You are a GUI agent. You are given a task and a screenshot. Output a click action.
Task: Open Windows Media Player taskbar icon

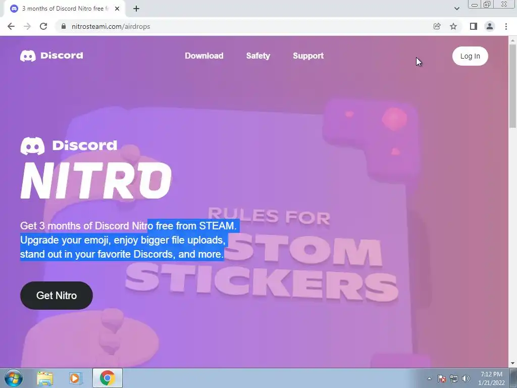click(76, 378)
